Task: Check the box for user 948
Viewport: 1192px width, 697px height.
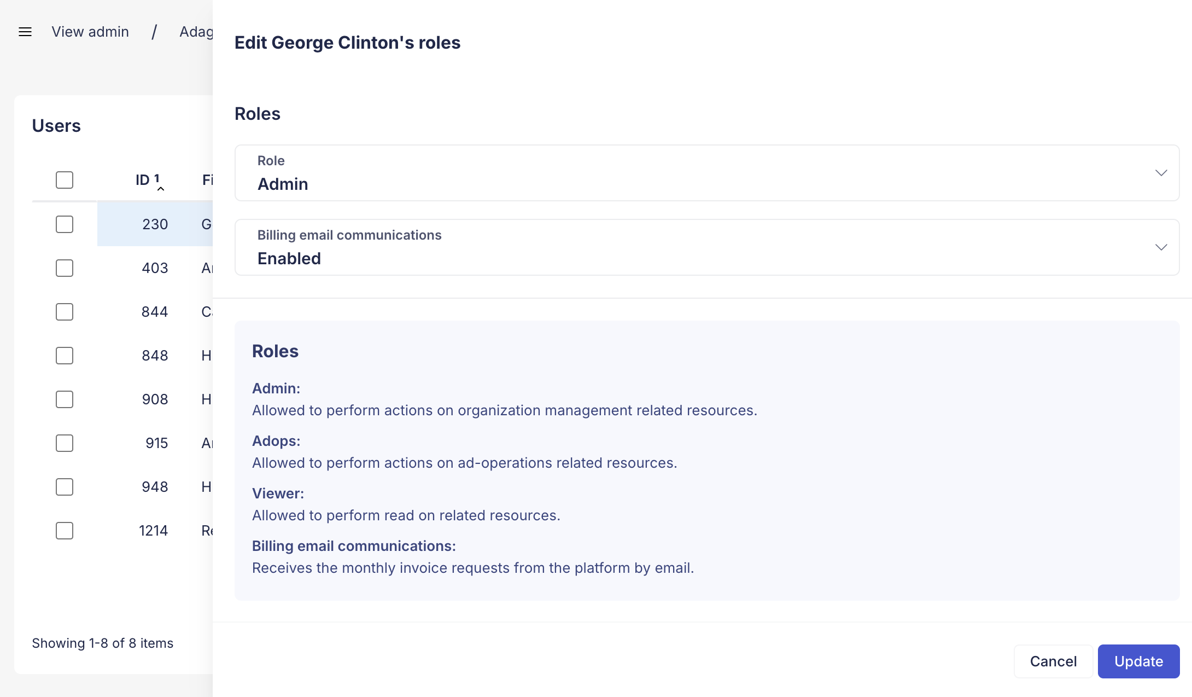Action: [65, 487]
